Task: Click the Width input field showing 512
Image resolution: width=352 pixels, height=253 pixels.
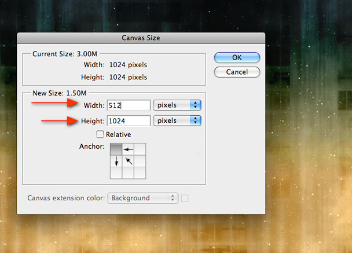Action: (129, 105)
